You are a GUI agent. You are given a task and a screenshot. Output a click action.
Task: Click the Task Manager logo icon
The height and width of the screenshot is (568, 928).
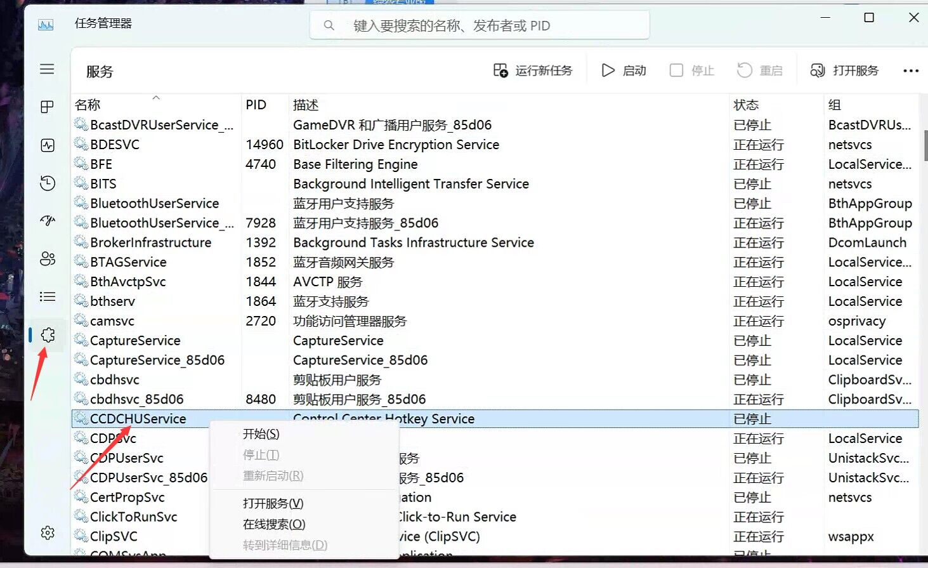pos(46,24)
